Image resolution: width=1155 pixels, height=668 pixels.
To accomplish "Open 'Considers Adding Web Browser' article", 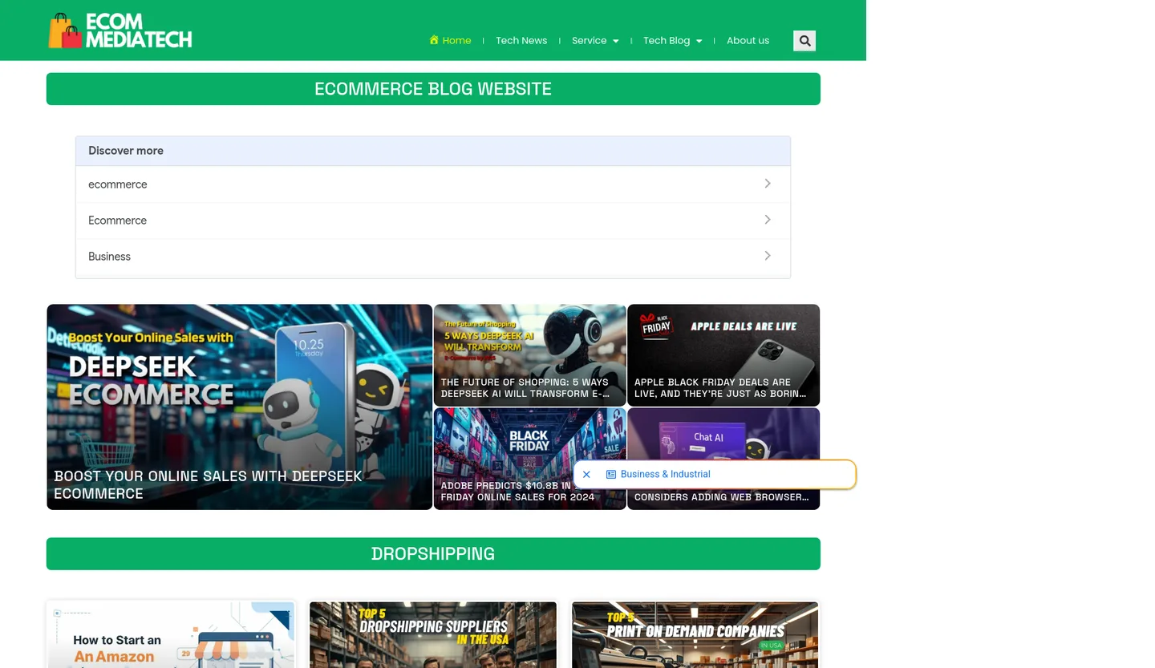I will pyautogui.click(x=721, y=497).
